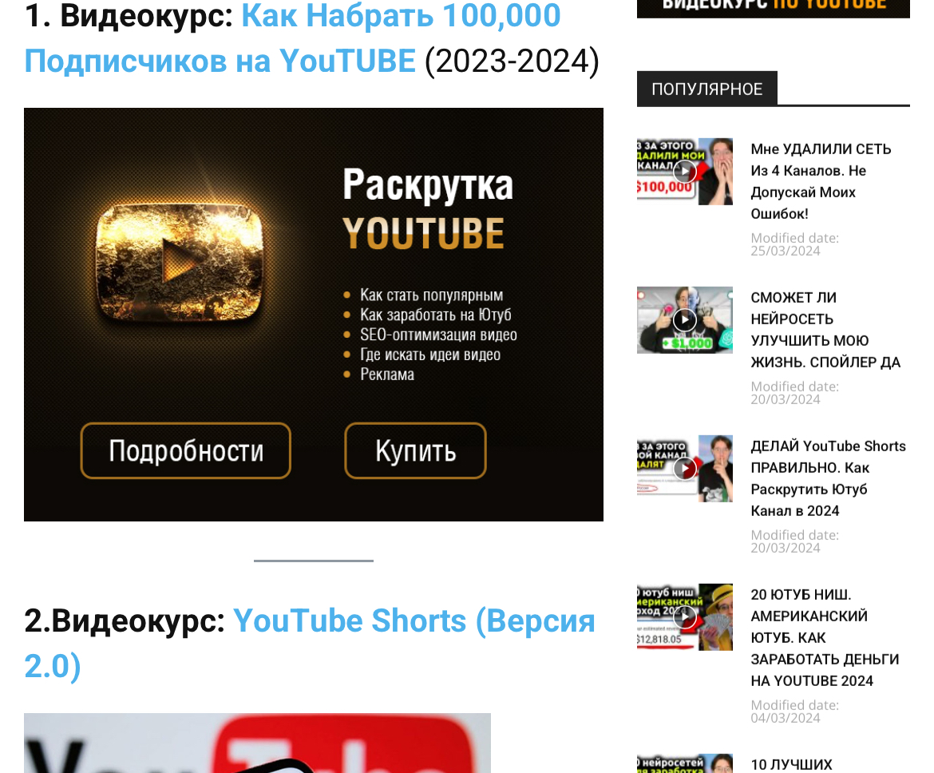Click the 'Modified date: 25/03/2024' text
The width and height of the screenshot is (934, 773).
(794, 244)
